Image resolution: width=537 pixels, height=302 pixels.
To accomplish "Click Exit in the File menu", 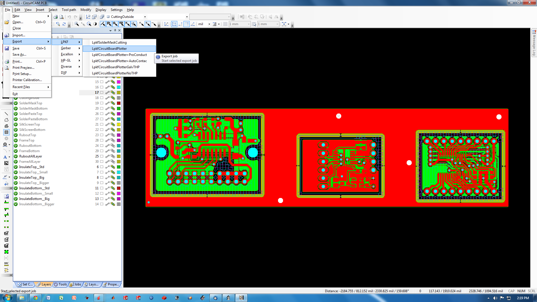I will 27,94.
